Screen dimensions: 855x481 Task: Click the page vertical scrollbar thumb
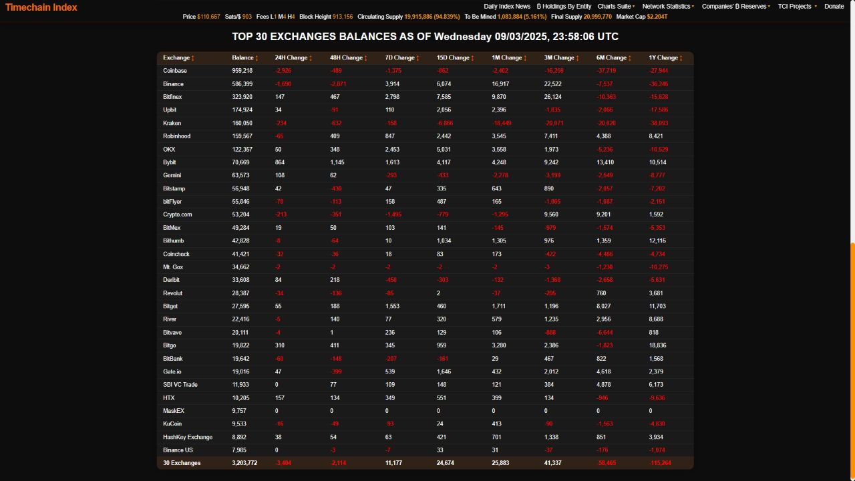coord(852,361)
